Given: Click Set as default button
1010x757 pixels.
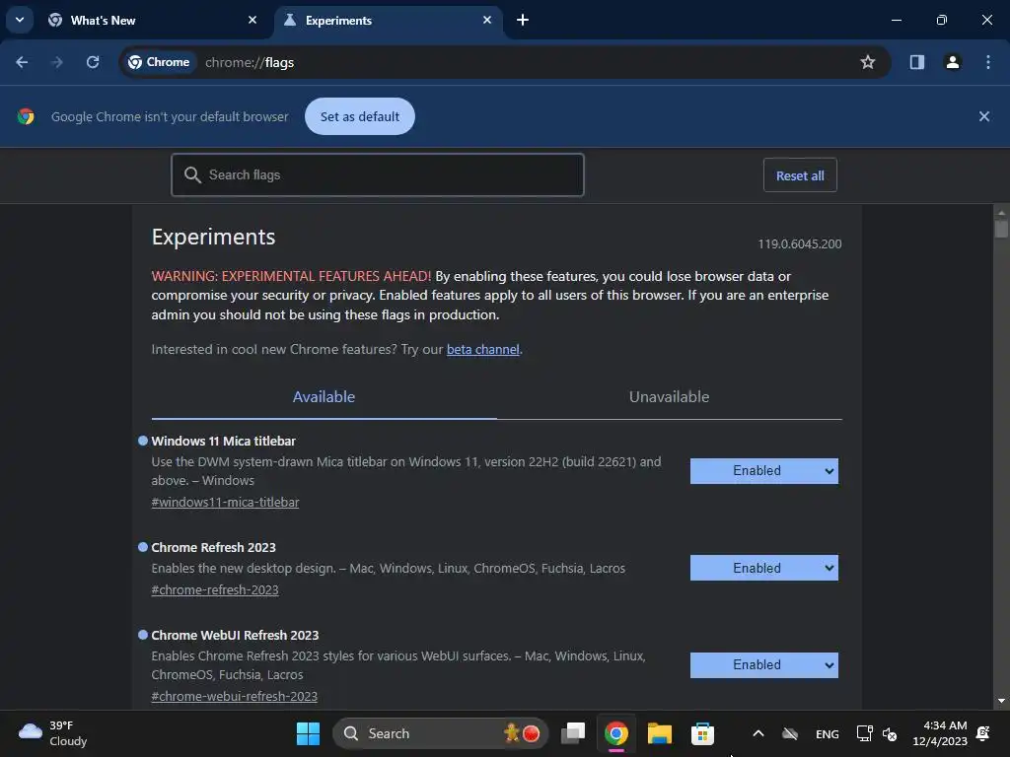Looking at the screenshot, I should click(359, 116).
